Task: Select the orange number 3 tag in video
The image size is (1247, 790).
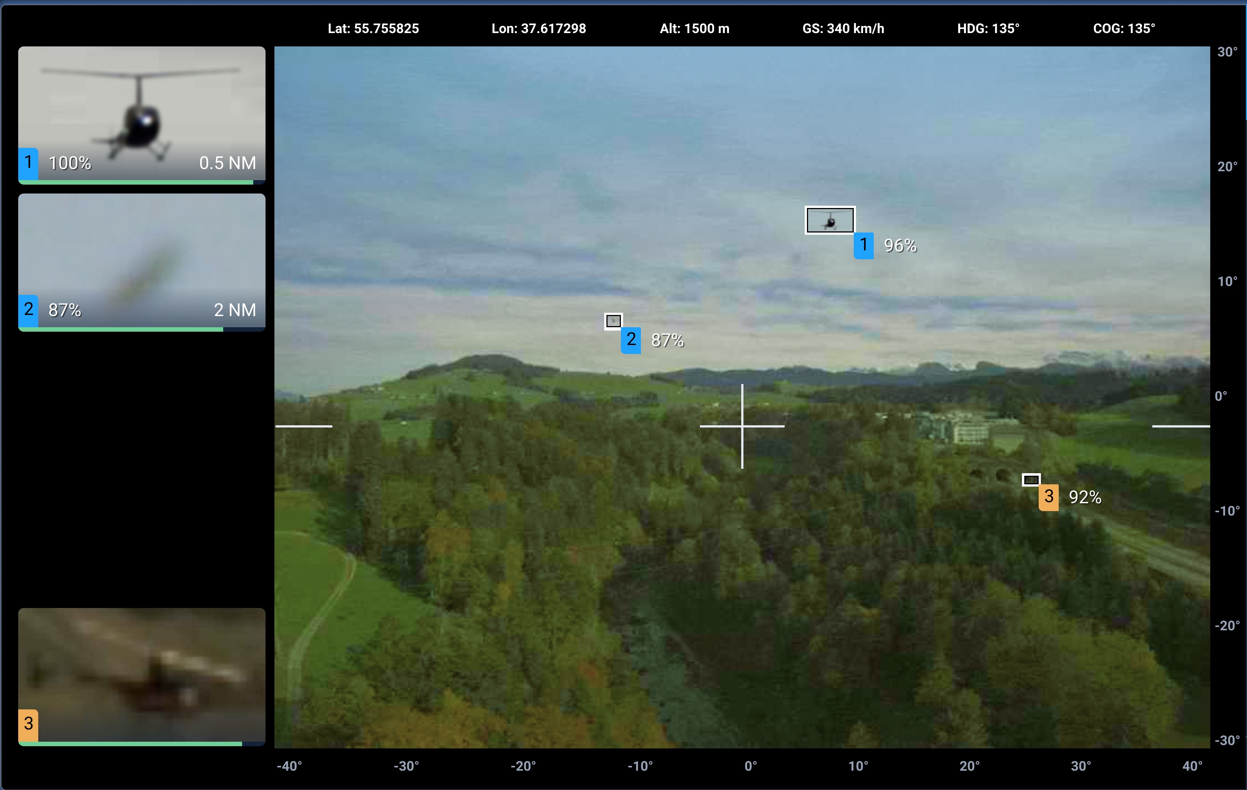Action: pyautogui.click(x=1048, y=497)
